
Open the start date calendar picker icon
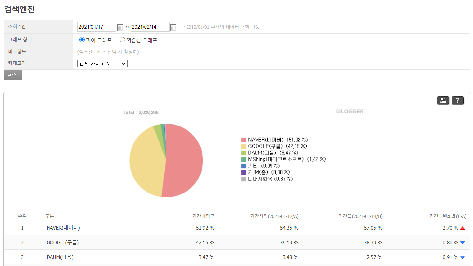[120, 27]
